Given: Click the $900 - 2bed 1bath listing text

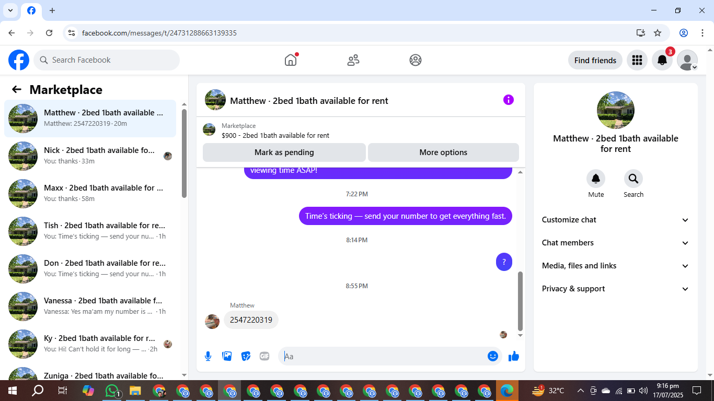Looking at the screenshot, I should pyautogui.click(x=275, y=135).
